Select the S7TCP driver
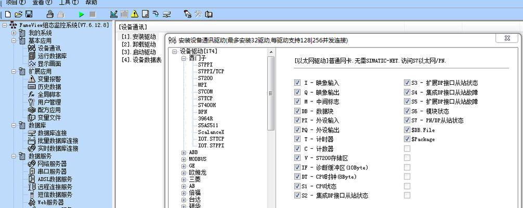 coord(205,98)
